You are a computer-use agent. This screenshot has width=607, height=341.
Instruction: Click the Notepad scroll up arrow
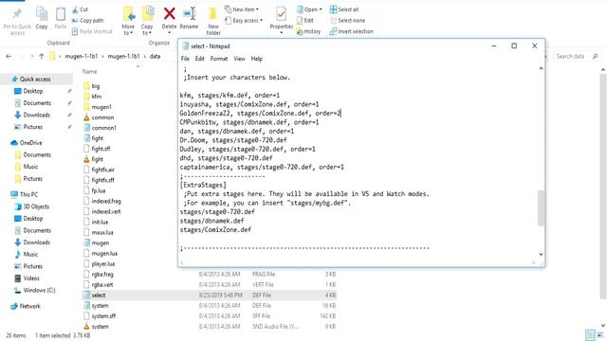pyautogui.click(x=541, y=68)
